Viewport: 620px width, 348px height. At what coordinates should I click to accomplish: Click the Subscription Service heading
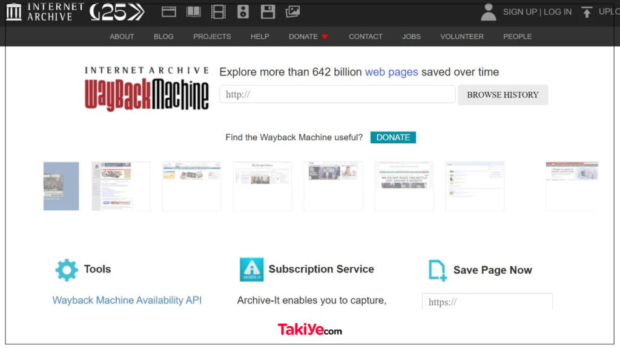321,269
